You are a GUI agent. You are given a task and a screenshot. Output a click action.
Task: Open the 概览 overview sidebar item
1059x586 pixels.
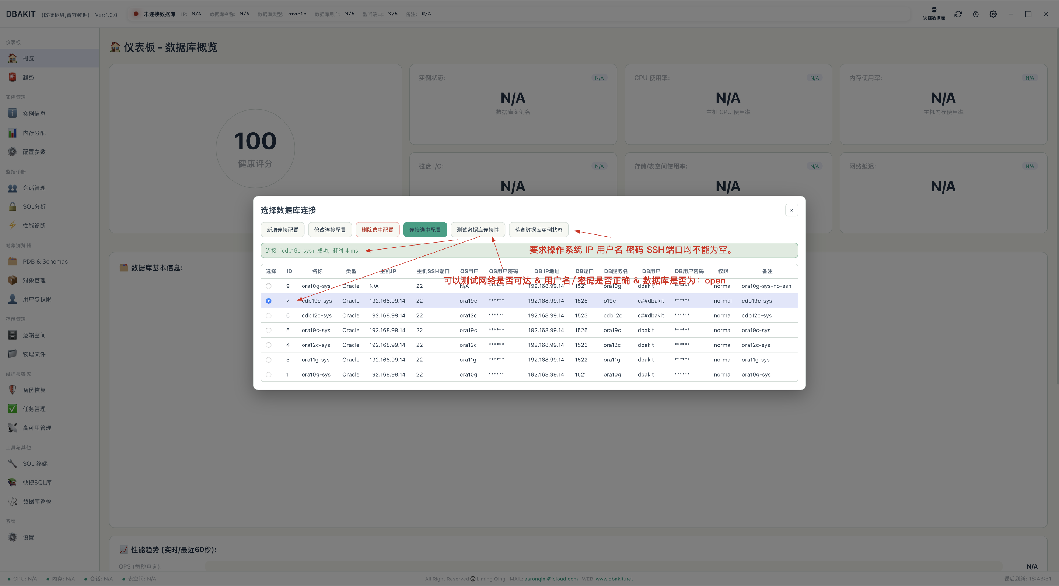49,58
